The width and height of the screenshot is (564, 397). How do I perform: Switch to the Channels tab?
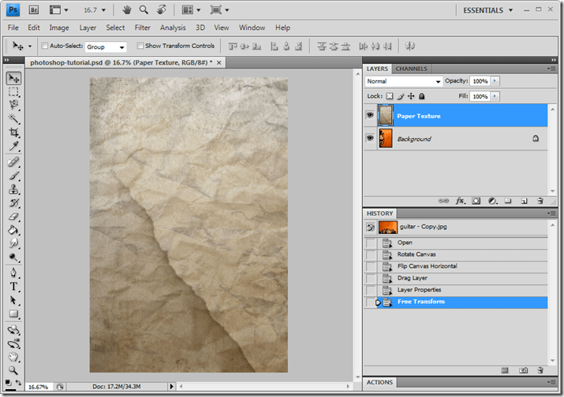pyautogui.click(x=411, y=69)
